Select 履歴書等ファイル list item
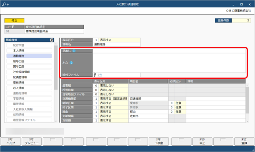 tap(29, 120)
